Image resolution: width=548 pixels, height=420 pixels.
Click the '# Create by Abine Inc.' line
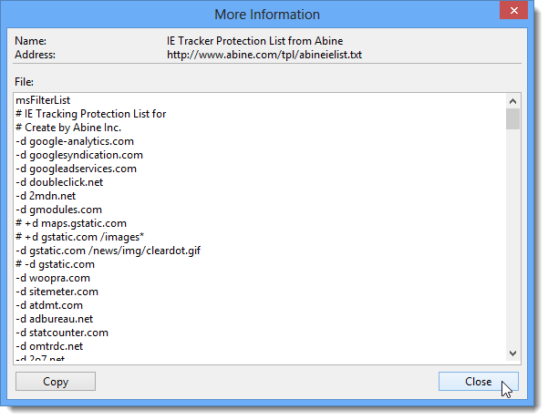pos(68,128)
